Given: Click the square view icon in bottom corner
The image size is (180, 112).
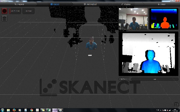Looking at the screenshot, I should 176,105.
